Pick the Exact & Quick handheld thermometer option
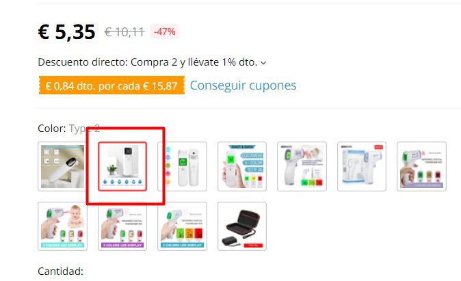This screenshot has height=281, width=461. point(242,166)
